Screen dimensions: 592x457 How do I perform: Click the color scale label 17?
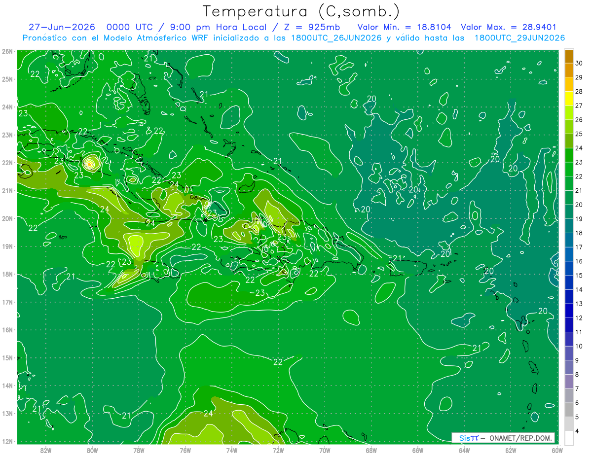(x=580, y=247)
